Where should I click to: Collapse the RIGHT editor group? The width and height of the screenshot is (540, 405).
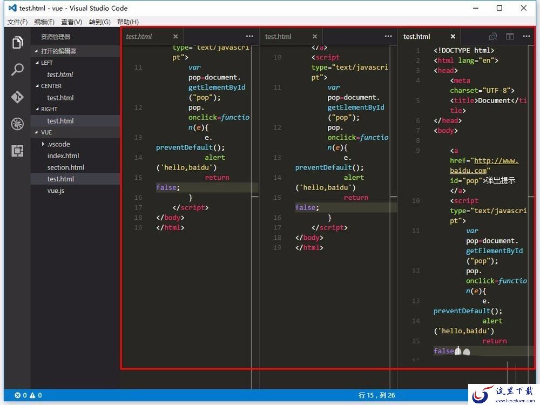pos(37,109)
